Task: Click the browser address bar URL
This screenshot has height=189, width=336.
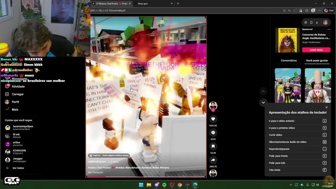Action: (108, 10)
